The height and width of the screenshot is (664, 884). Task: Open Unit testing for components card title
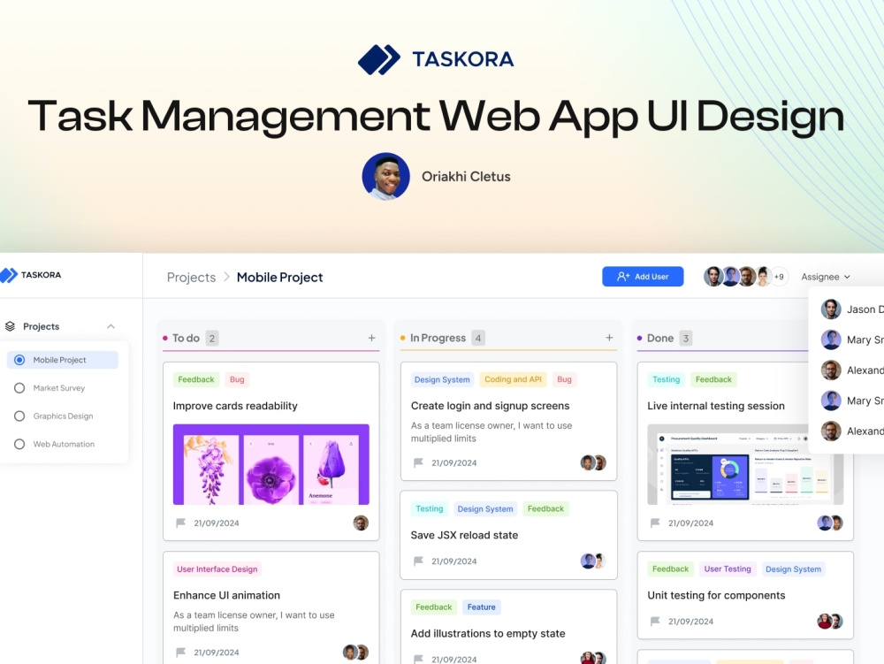716,595
